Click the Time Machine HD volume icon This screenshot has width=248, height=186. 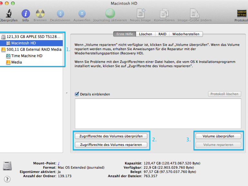[8, 56]
